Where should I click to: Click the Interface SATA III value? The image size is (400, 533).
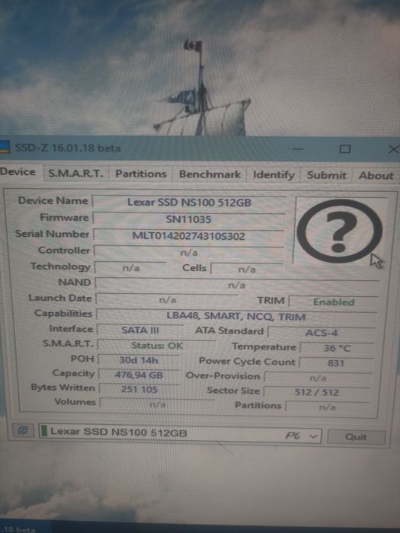pyautogui.click(x=140, y=330)
